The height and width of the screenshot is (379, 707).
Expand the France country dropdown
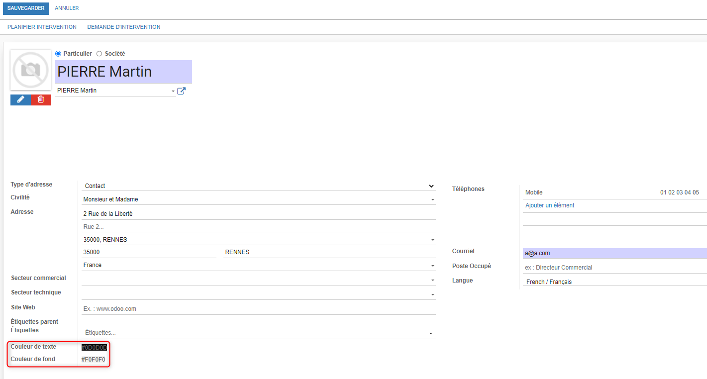pos(433,266)
